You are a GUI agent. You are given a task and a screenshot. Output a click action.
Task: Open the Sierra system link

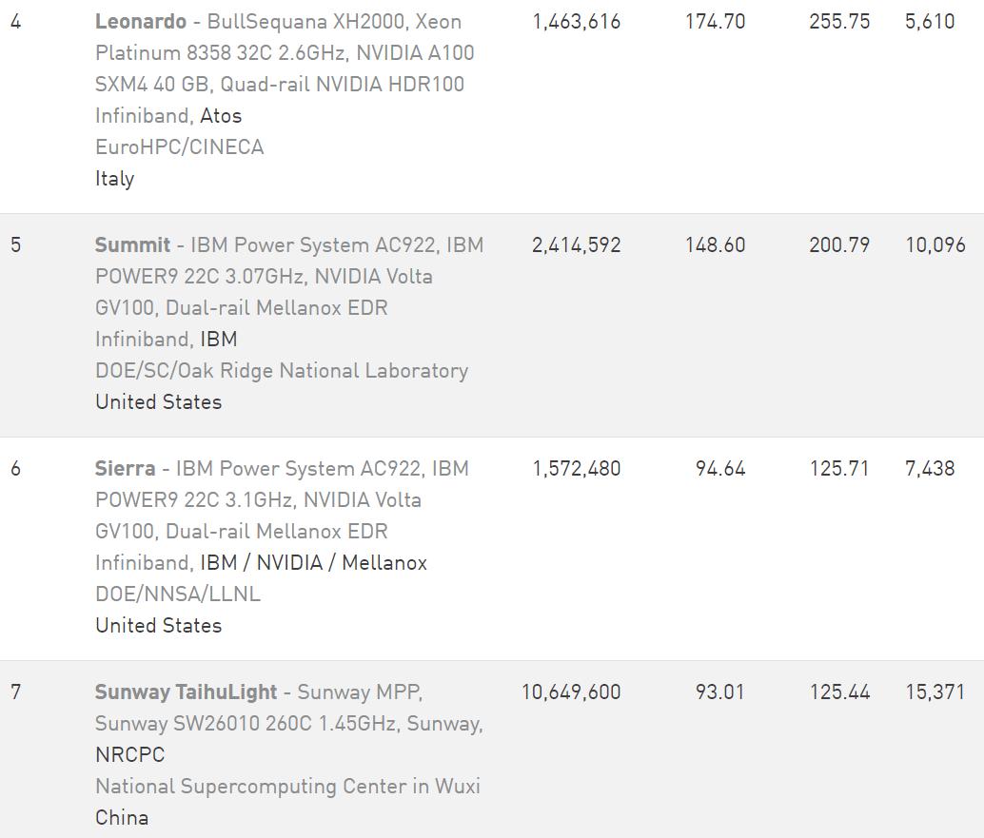pyautogui.click(x=125, y=469)
